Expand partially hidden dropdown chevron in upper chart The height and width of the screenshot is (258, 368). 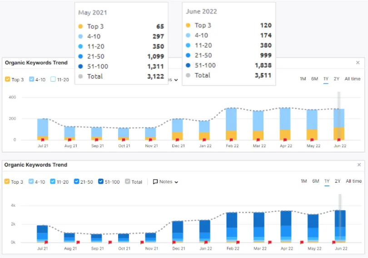pyautogui.click(x=176, y=80)
